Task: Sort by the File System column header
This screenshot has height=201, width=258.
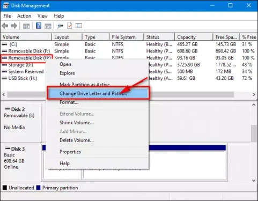Action: pos(127,37)
